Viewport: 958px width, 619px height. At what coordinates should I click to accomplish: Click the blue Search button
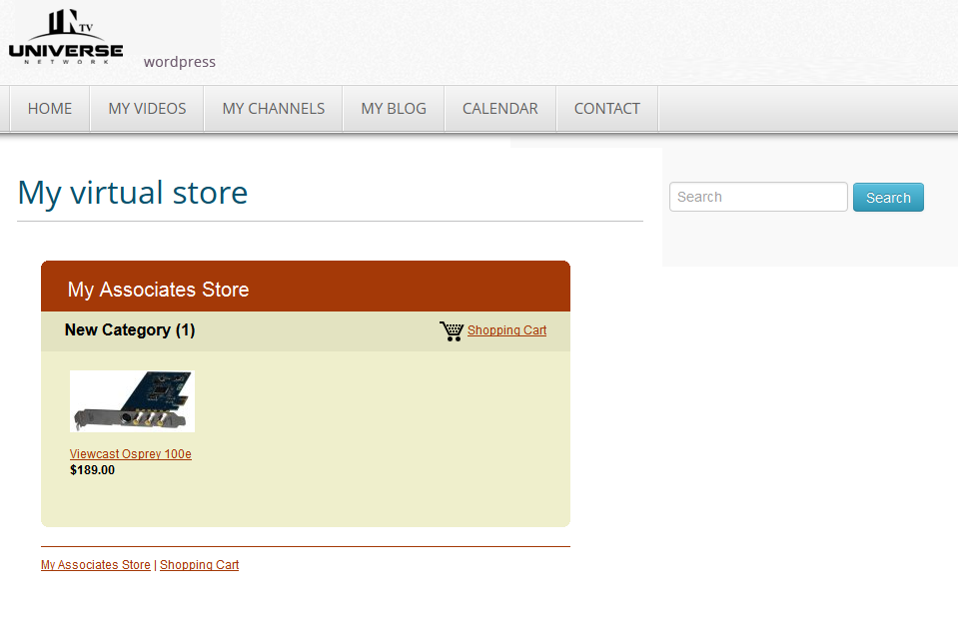888,197
